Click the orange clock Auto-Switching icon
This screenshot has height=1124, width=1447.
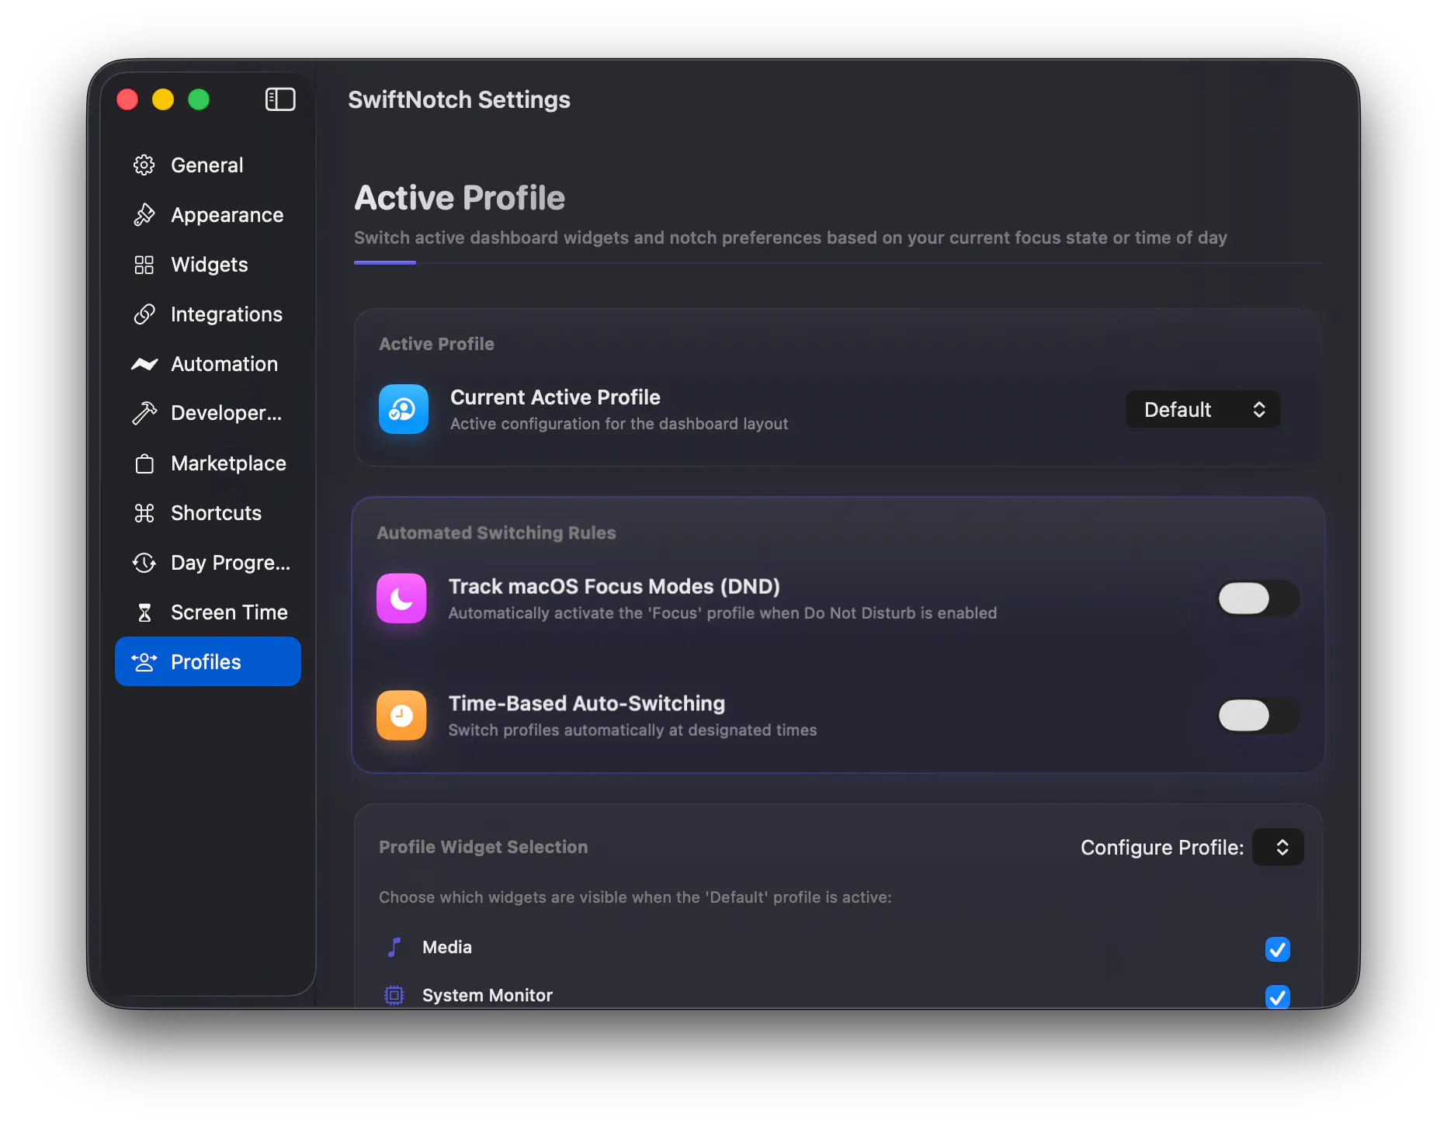401,716
